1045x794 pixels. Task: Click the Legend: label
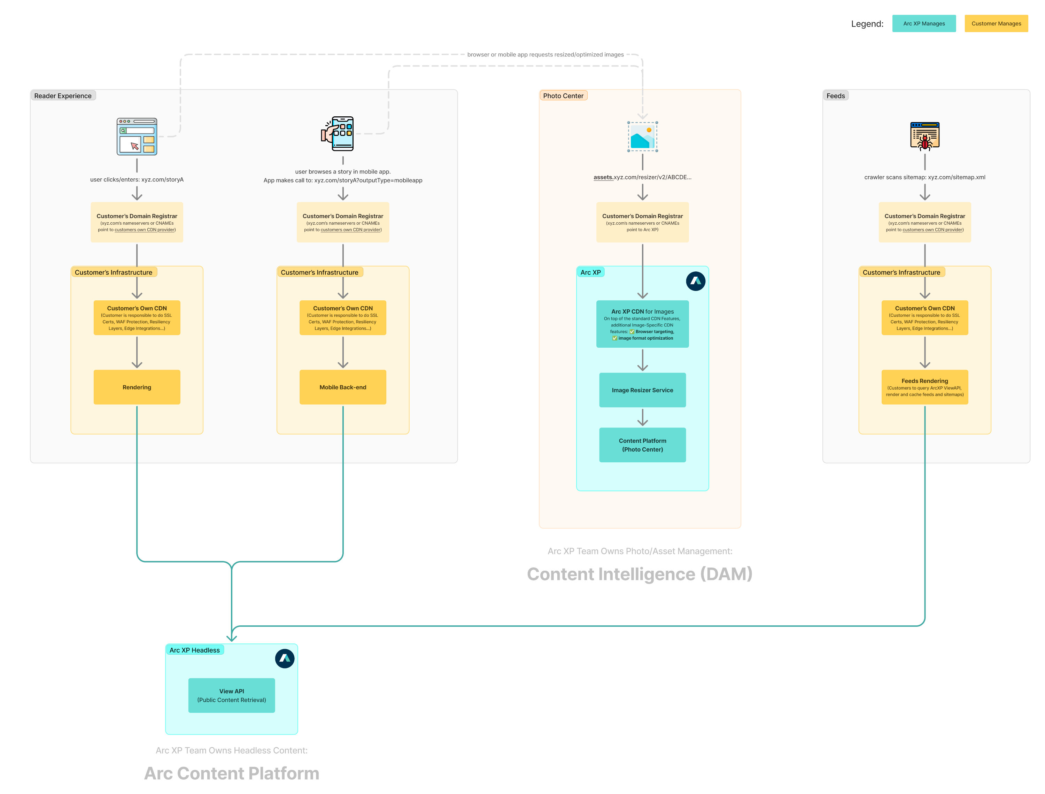tap(867, 24)
